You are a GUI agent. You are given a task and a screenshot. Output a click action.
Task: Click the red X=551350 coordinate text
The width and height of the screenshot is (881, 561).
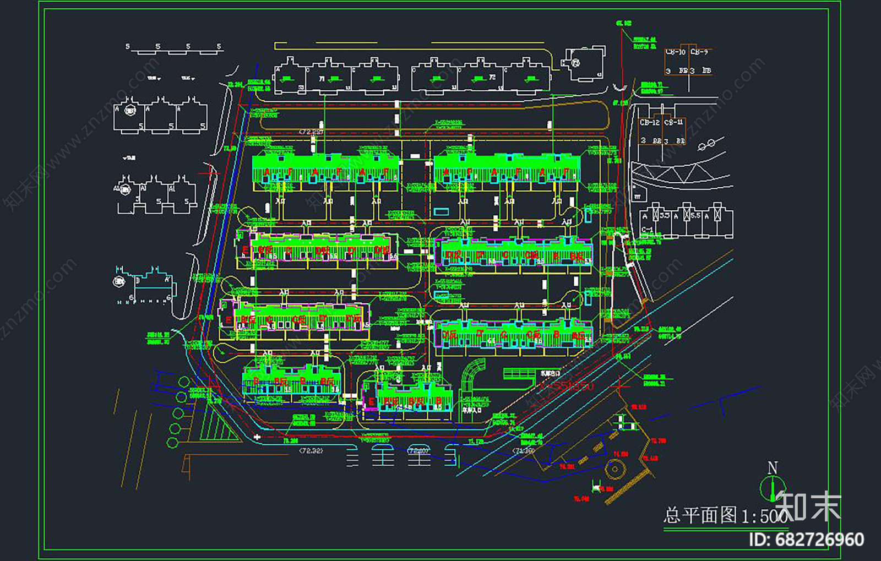tap(567, 386)
